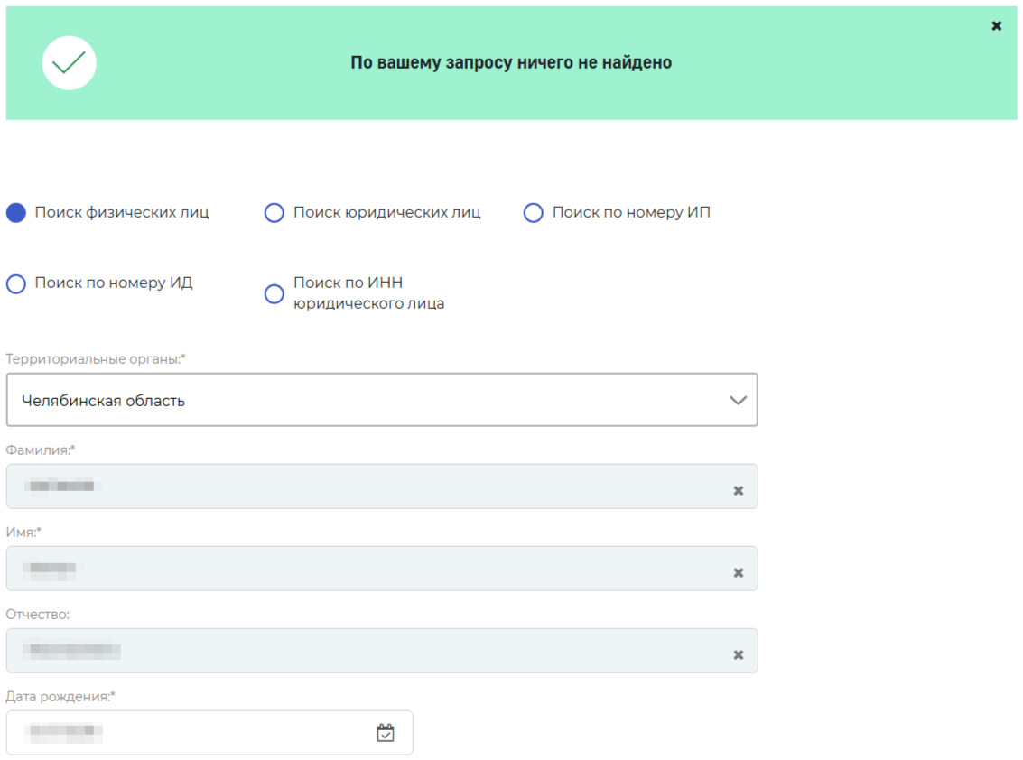Click the Территориальные органы field label
Screen dimensions: 1023x760
96,359
